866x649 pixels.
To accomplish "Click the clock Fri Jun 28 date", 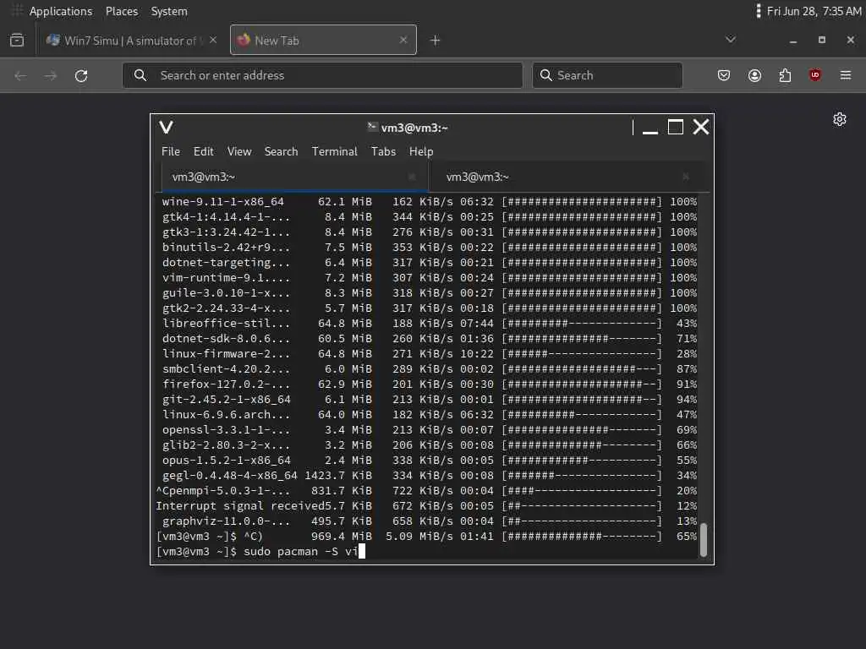I will 814,11.
